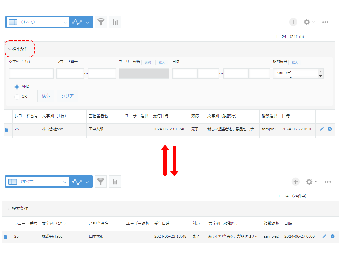
Task: Open the options menu with the ellipsis icon
Action: click(325, 22)
